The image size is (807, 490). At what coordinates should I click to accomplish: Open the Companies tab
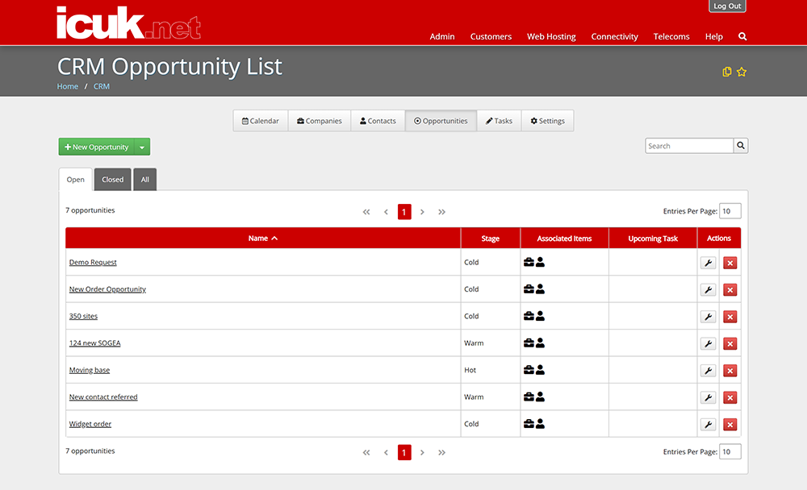(319, 121)
